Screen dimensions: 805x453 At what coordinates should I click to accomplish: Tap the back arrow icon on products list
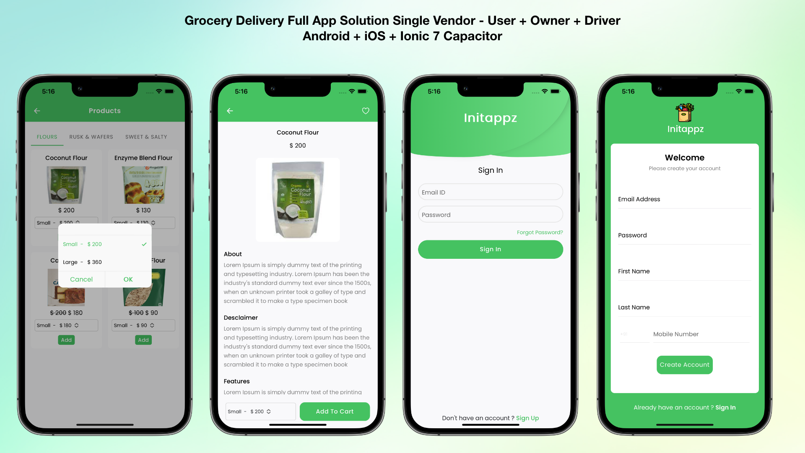pyautogui.click(x=37, y=111)
